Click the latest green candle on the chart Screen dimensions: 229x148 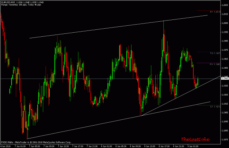click(198, 82)
